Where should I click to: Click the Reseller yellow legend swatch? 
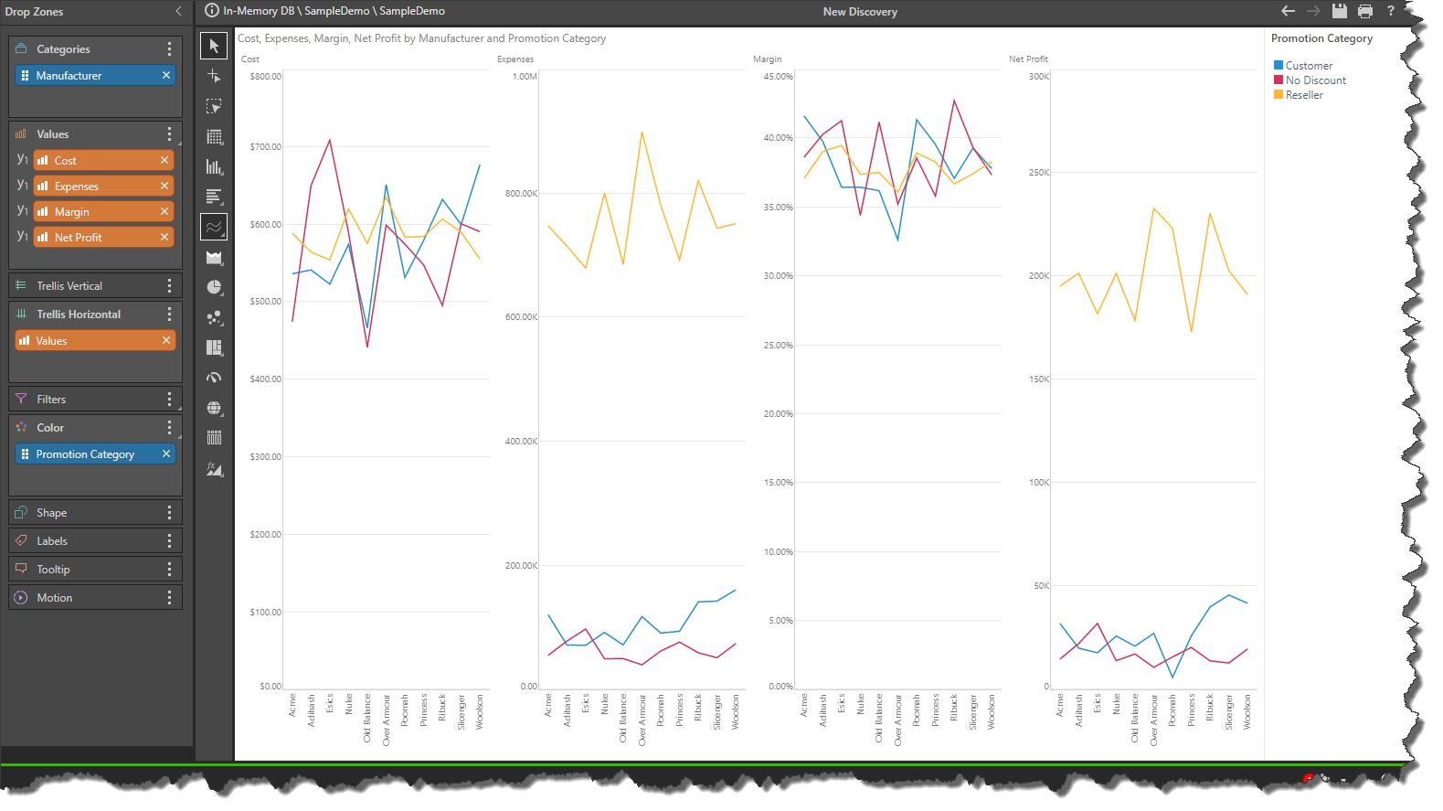coord(1279,94)
